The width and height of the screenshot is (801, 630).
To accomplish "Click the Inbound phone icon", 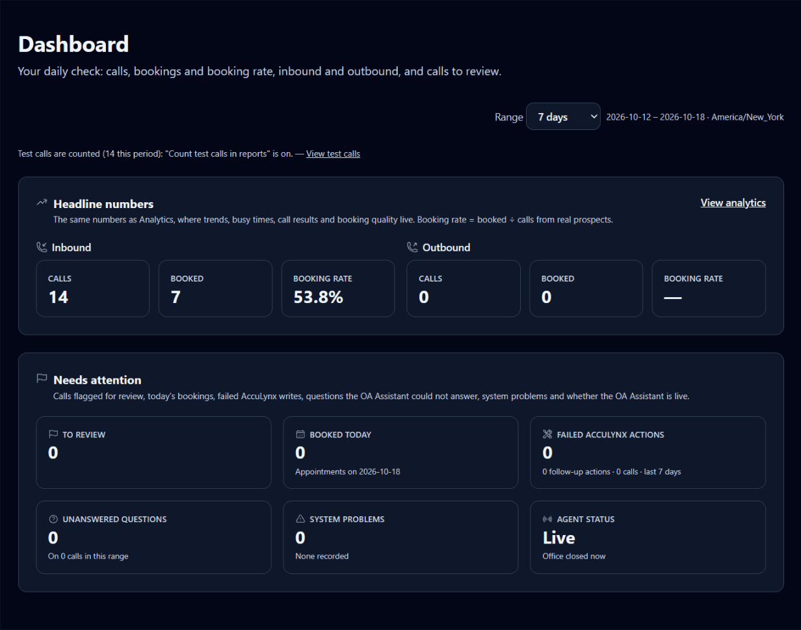I will pos(42,247).
